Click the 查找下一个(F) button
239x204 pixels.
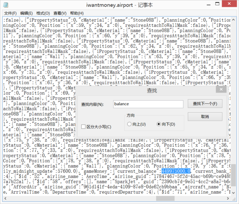point(205,104)
